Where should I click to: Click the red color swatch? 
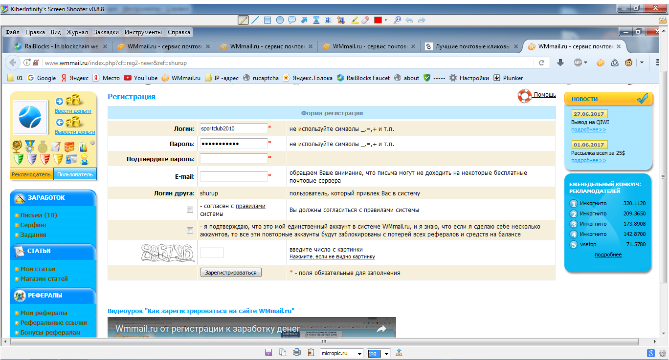378,20
